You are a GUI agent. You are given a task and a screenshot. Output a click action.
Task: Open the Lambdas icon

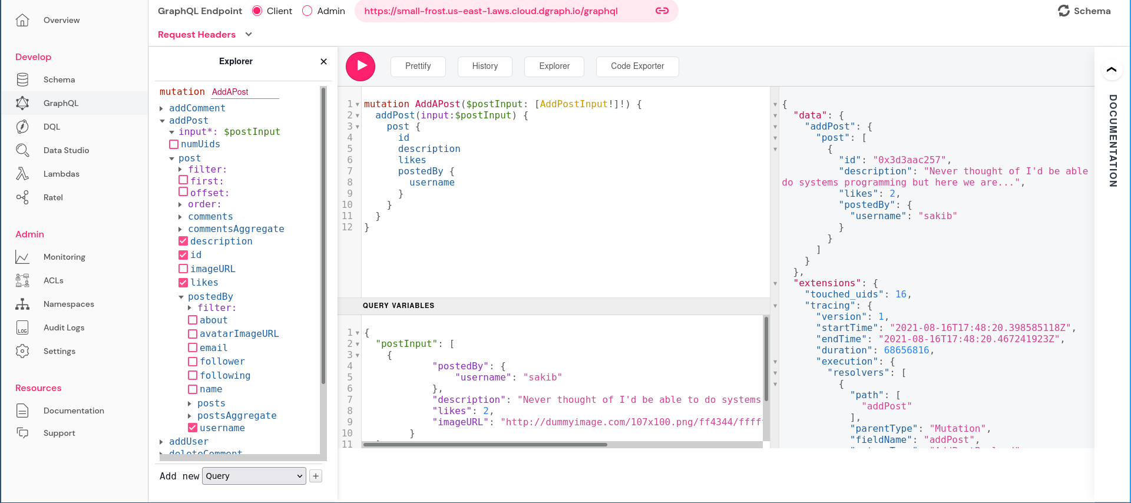[x=22, y=174]
